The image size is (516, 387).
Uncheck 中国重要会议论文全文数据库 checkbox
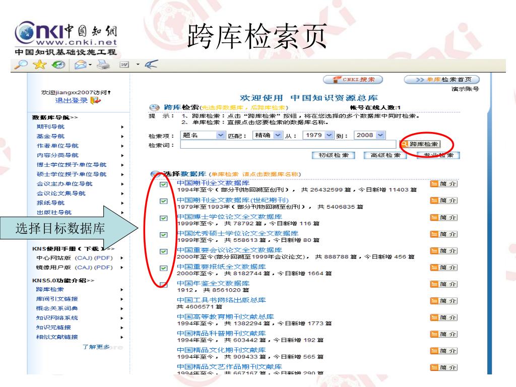click(163, 251)
